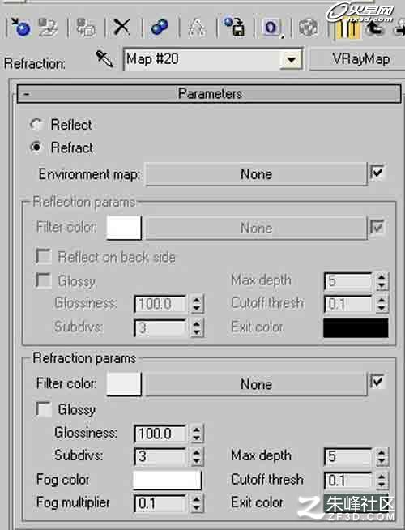Viewport: 405px width, 530px height.
Task: Open the Map #20 name dropdown
Action: point(291,60)
